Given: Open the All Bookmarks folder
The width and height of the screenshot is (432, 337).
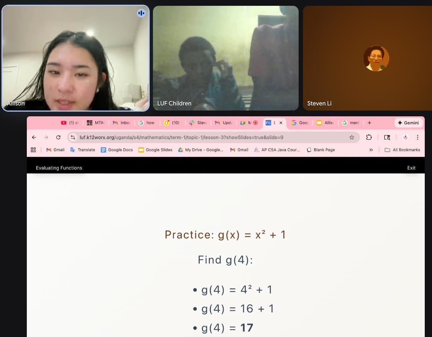Looking at the screenshot, I should pyautogui.click(x=403, y=150).
